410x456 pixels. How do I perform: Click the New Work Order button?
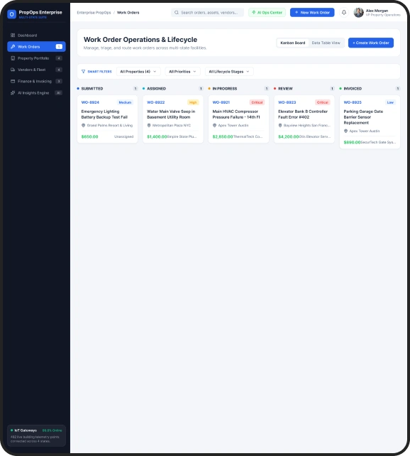[x=312, y=13]
